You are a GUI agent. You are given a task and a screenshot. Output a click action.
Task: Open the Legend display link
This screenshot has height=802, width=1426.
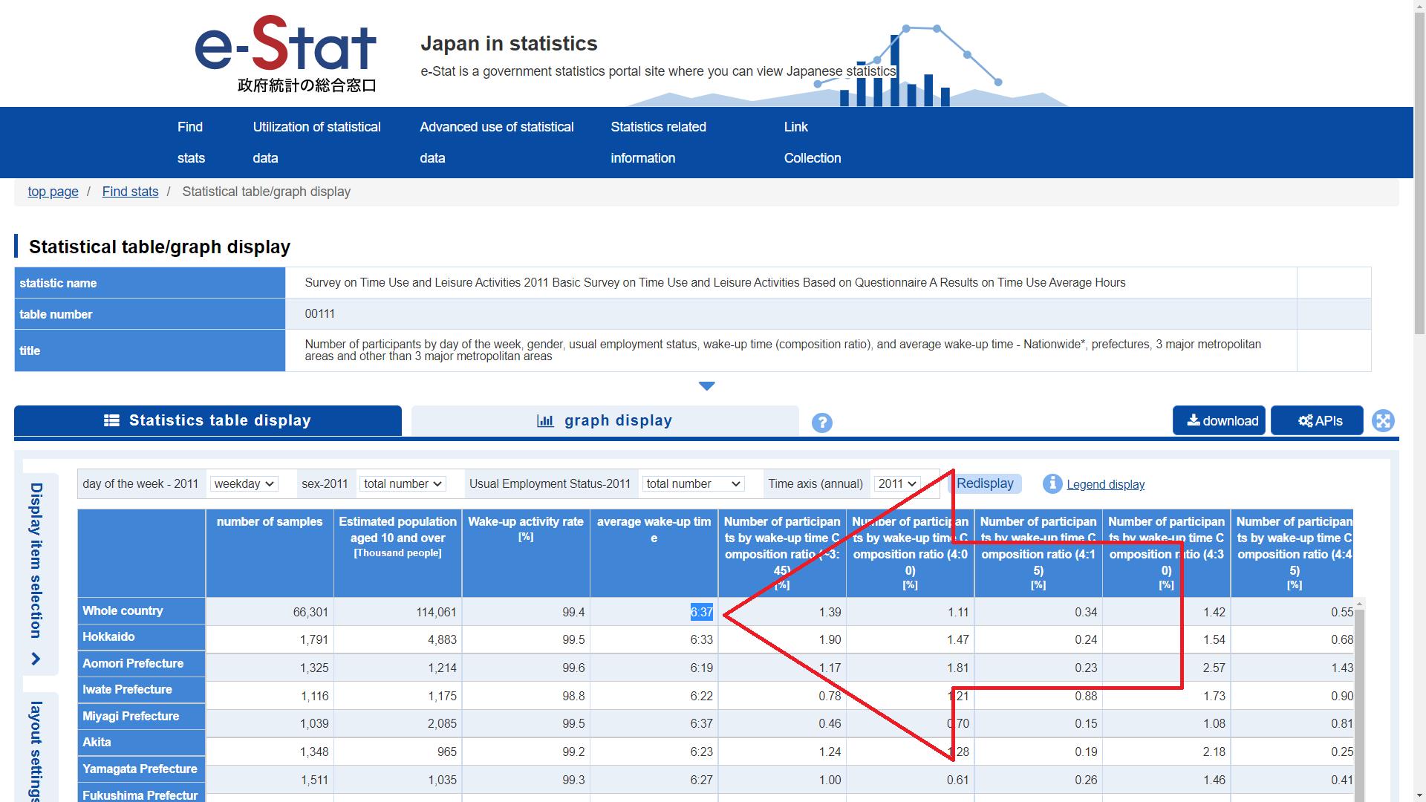click(x=1105, y=485)
